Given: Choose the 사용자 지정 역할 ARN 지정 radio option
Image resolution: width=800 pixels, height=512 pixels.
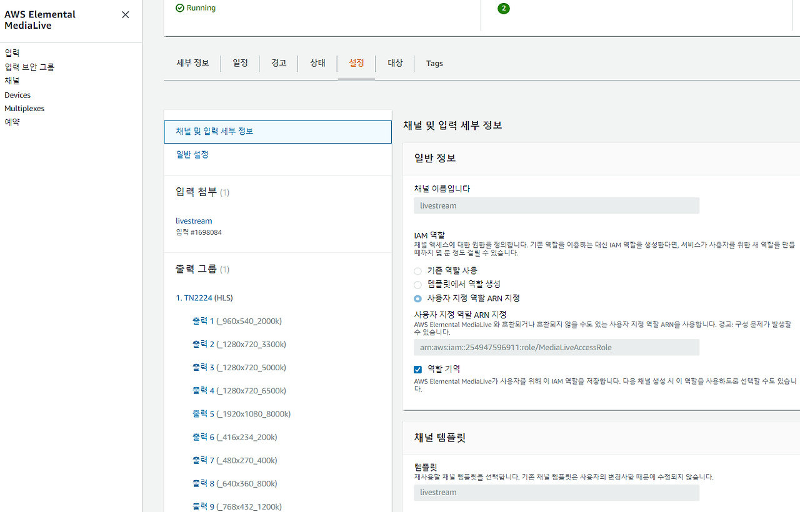Looking at the screenshot, I should pyautogui.click(x=417, y=298).
